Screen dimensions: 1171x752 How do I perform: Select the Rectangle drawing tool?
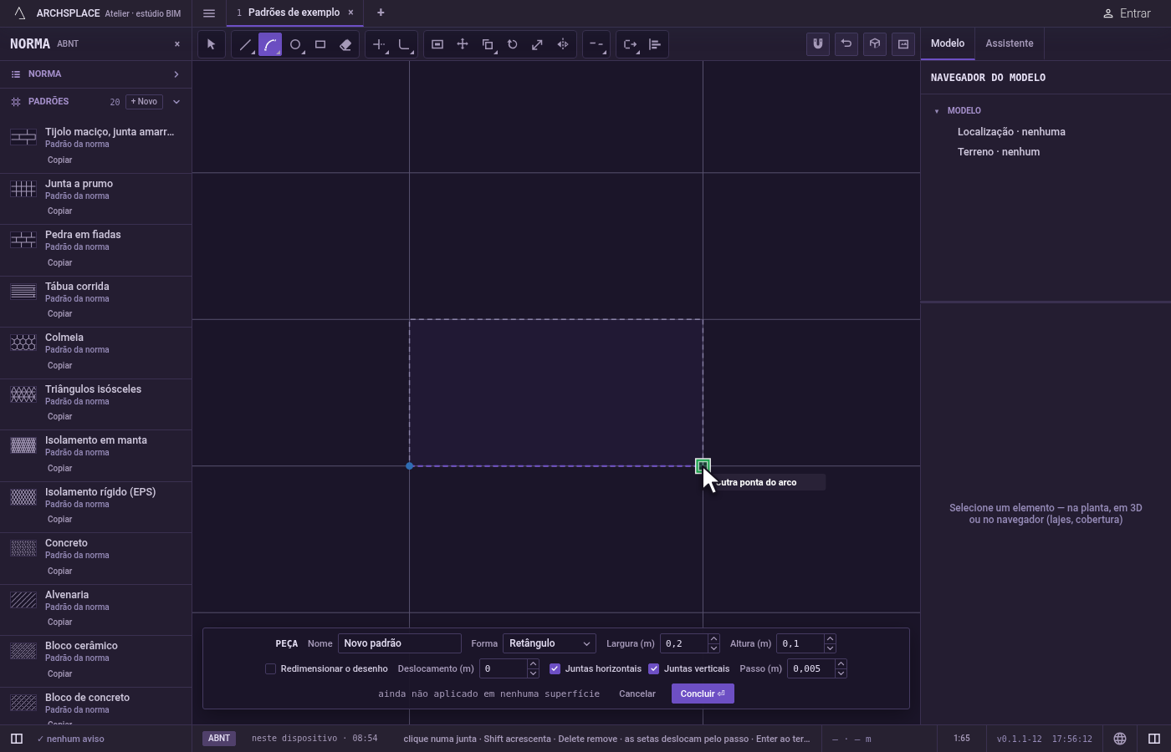[320, 44]
